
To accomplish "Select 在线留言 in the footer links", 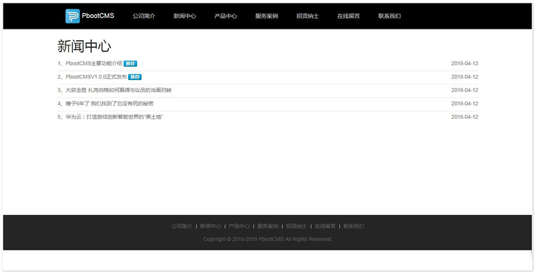I will (x=325, y=226).
